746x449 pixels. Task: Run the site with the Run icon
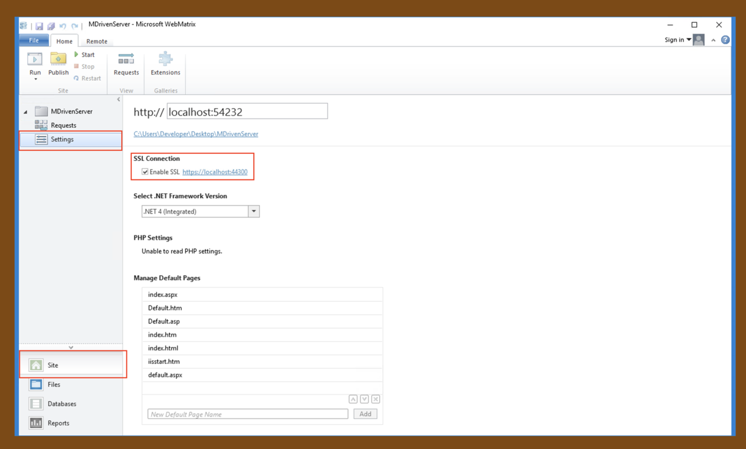click(x=35, y=60)
